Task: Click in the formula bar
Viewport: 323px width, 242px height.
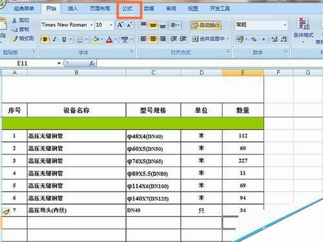Action: pyautogui.click(x=209, y=63)
